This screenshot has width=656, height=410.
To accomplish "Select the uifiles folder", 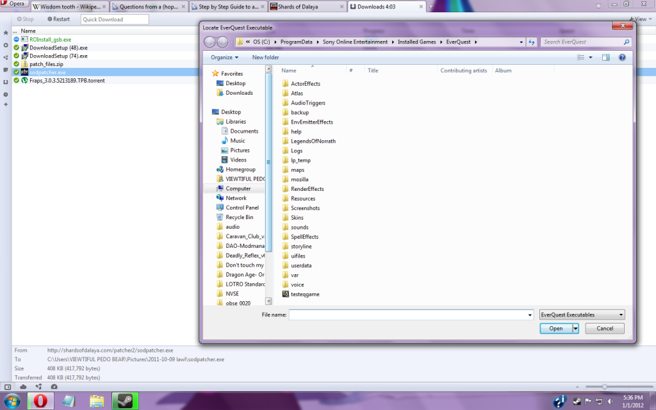I will (298, 256).
